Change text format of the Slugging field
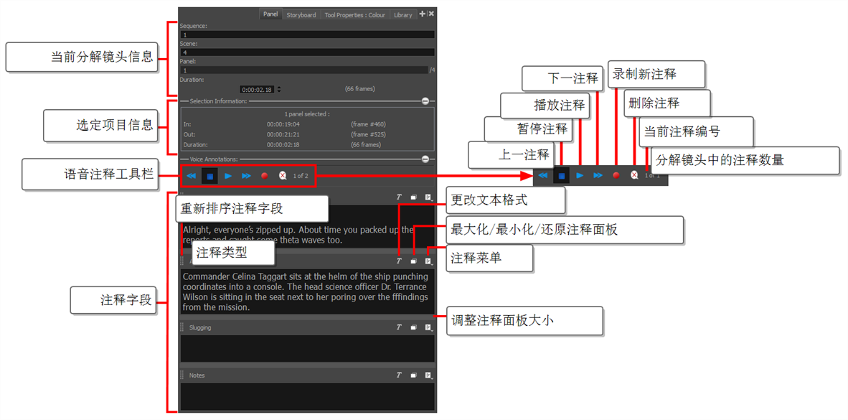 tap(399, 327)
